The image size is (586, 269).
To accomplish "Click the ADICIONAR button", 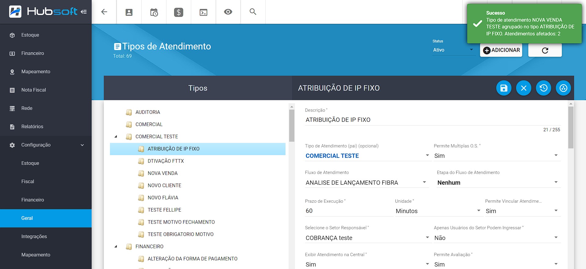I will pos(501,50).
